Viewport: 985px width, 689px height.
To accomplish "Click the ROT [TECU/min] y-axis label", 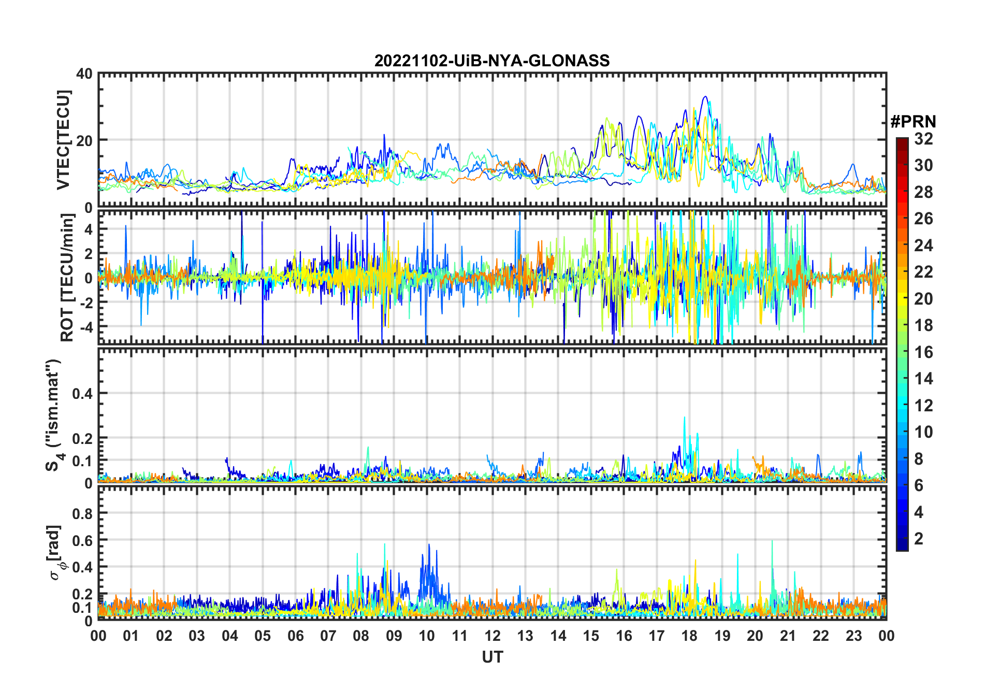I will point(67,278).
